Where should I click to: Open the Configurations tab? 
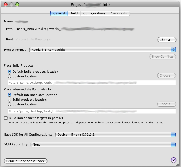[x=94, y=13]
